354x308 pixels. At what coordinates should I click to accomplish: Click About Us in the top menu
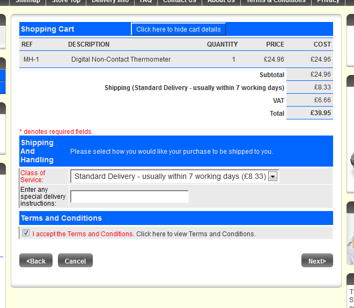click(x=221, y=2)
